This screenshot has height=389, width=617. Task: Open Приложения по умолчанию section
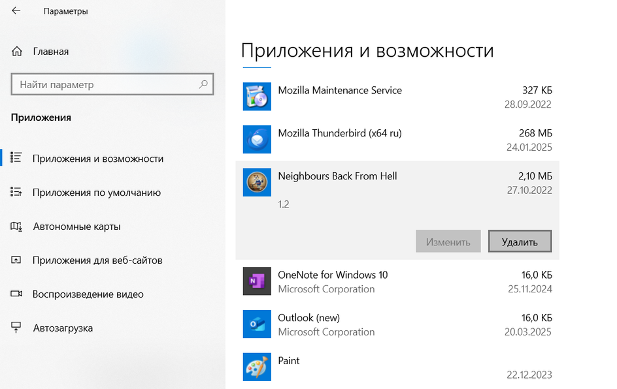pos(97,192)
